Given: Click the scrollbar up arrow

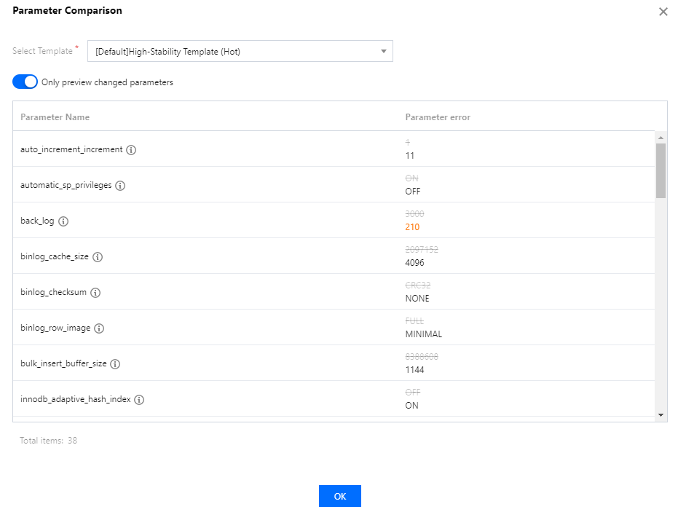Looking at the screenshot, I should pos(661,138).
